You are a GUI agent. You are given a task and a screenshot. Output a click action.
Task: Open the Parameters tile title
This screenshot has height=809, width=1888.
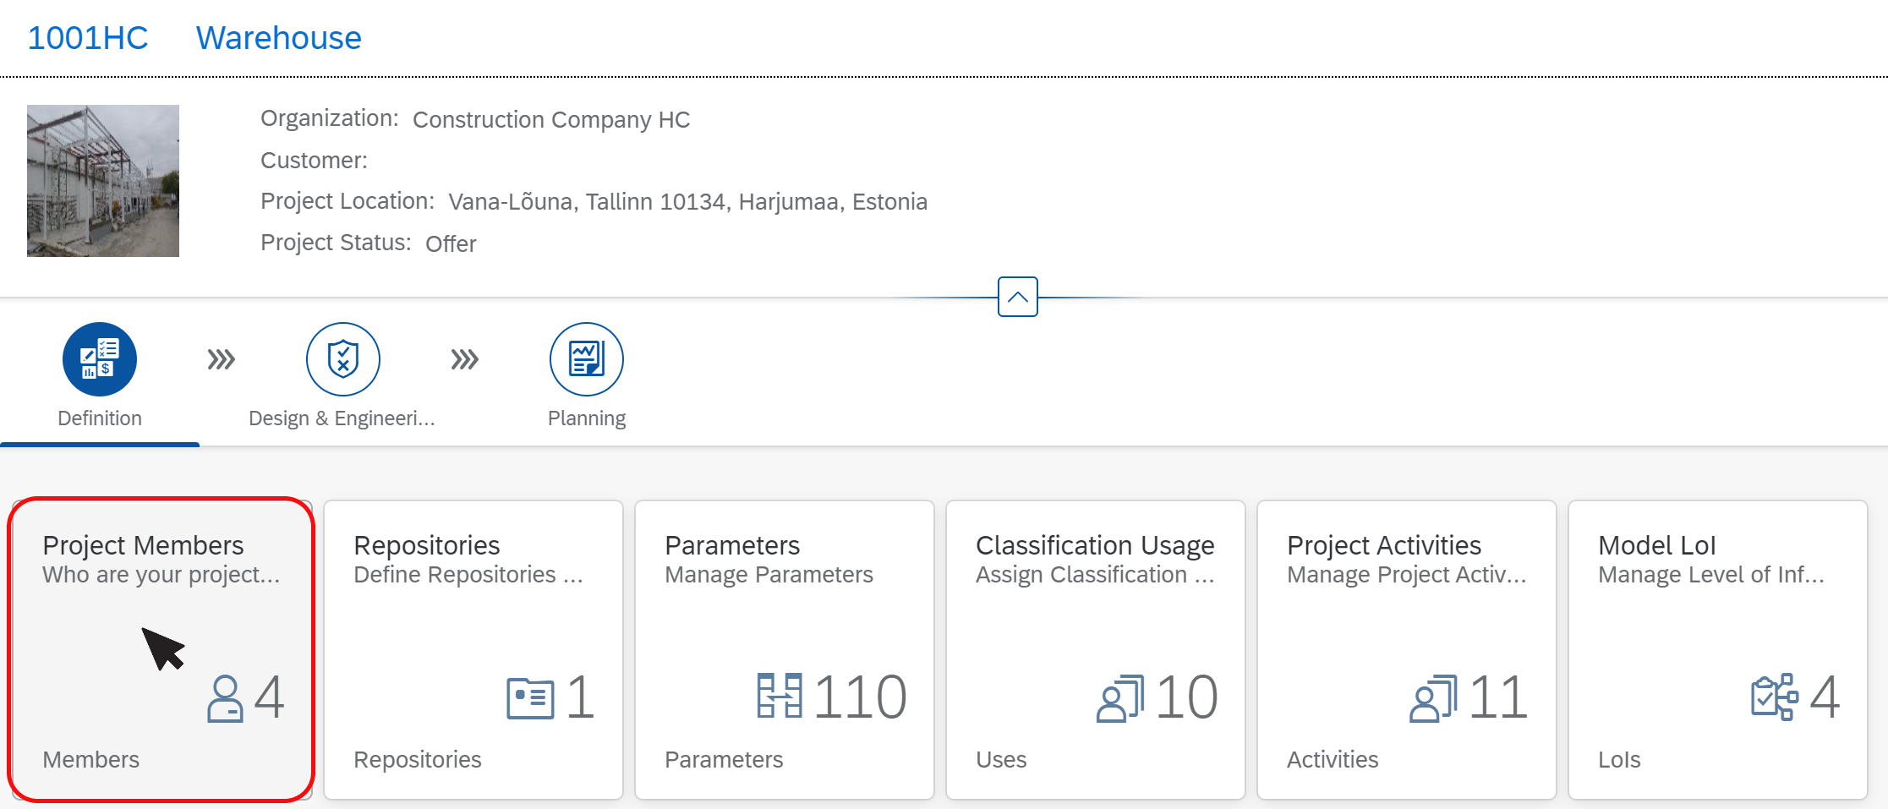click(732, 545)
